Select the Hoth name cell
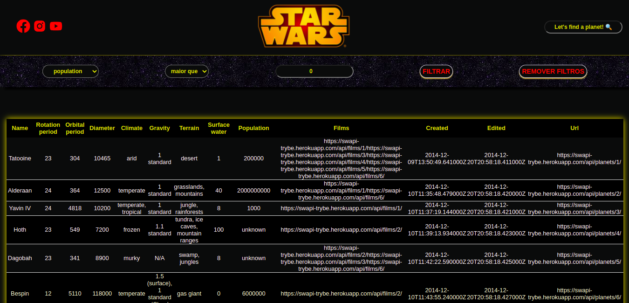The width and height of the screenshot is (629, 303). [20, 230]
